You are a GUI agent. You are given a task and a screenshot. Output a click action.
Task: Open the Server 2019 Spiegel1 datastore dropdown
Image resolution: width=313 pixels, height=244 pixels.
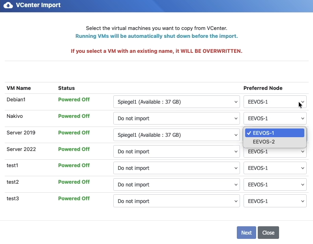coord(176,135)
